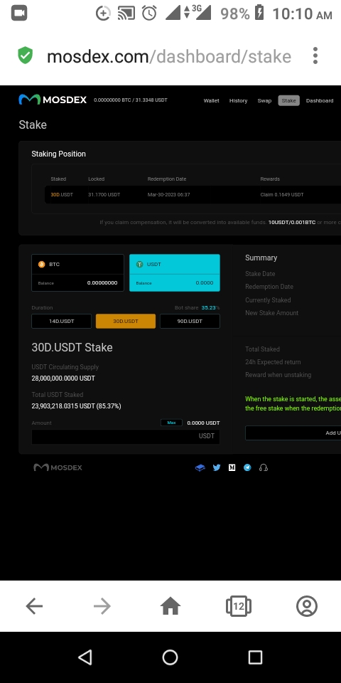Open the Medium icon in footer
This screenshot has width=341, height=683.
[232, 468]
